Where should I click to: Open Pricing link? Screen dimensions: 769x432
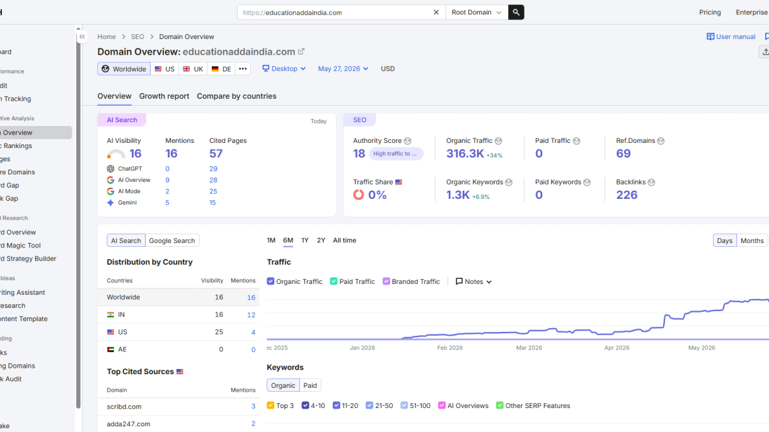pyautogui.click(x=710, y=12)
